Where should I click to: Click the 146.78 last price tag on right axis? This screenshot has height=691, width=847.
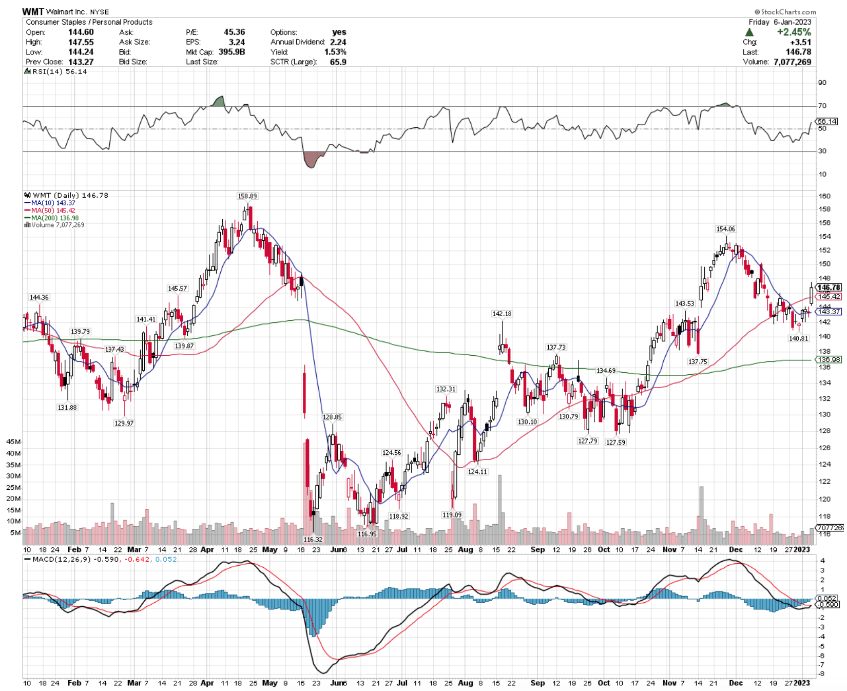click(829, 288)
